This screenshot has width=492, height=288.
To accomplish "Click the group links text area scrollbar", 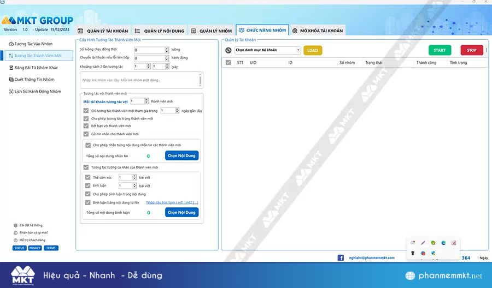I will click(200, 80).
